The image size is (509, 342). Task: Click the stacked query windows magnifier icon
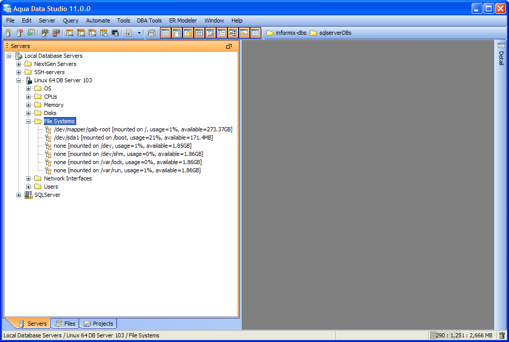[x=81, y=33]
